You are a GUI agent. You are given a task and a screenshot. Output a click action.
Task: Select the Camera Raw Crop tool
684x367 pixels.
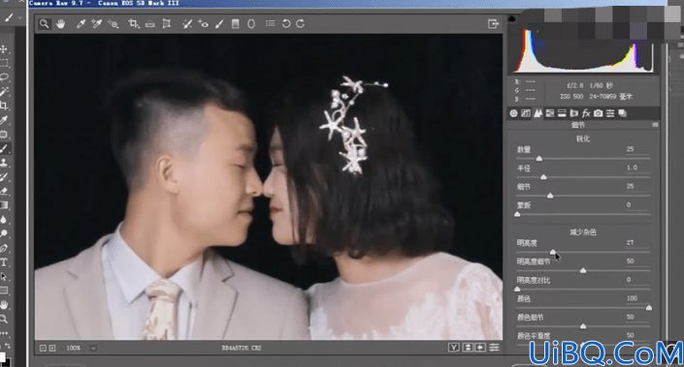click(x=134, y=24)
